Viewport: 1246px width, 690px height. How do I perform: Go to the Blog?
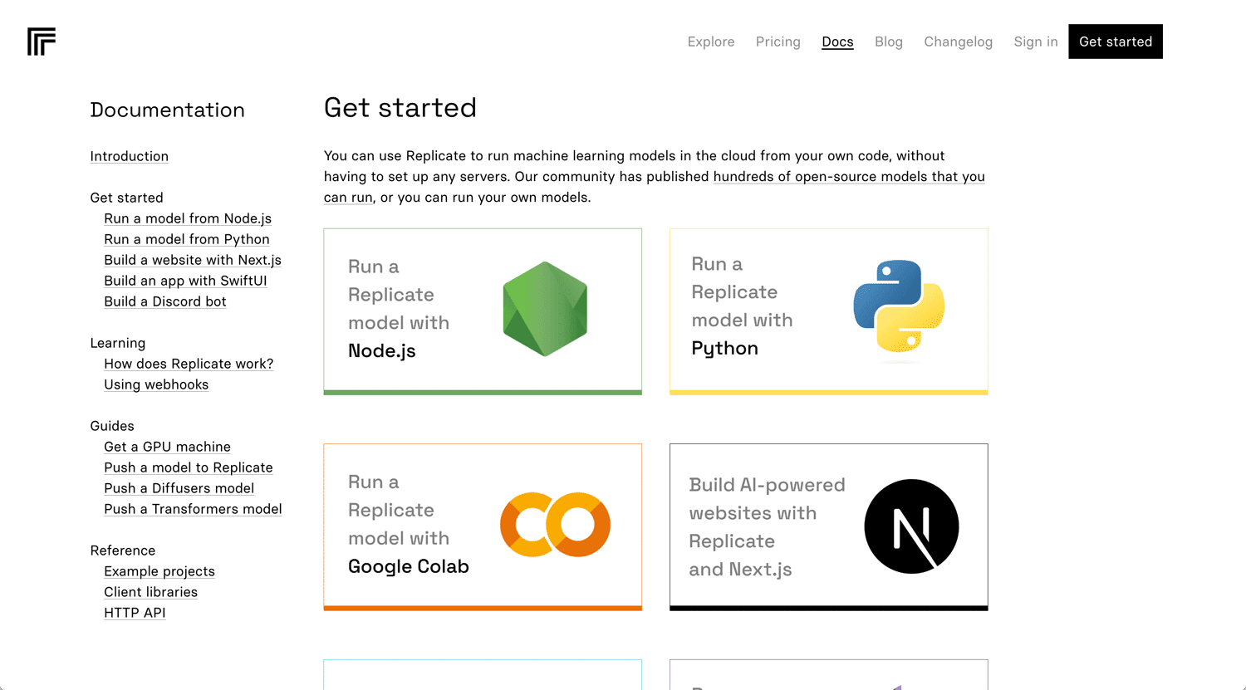889,42
